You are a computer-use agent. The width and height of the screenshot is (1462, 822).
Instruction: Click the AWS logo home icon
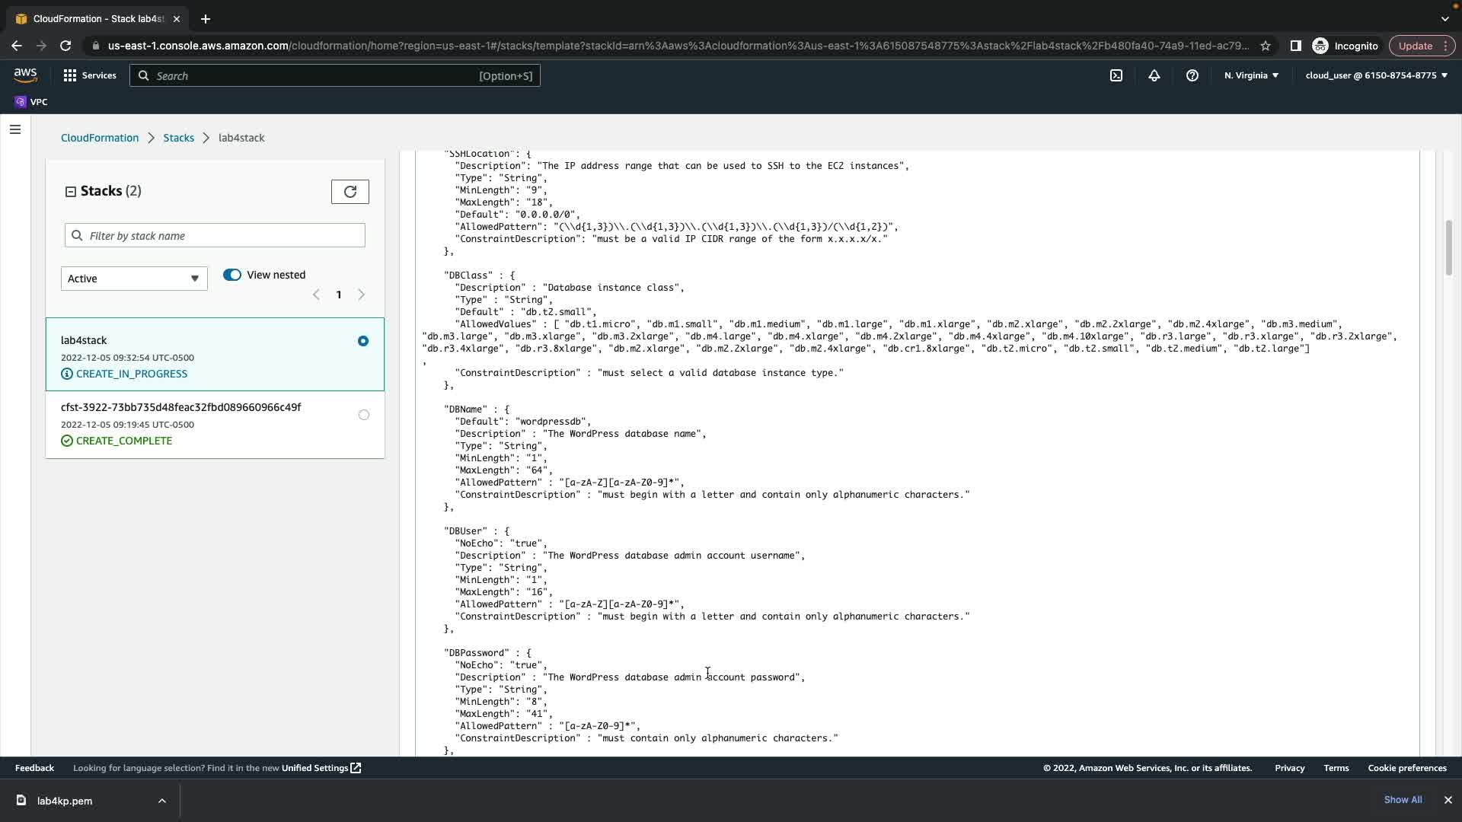tap(25, 75)
